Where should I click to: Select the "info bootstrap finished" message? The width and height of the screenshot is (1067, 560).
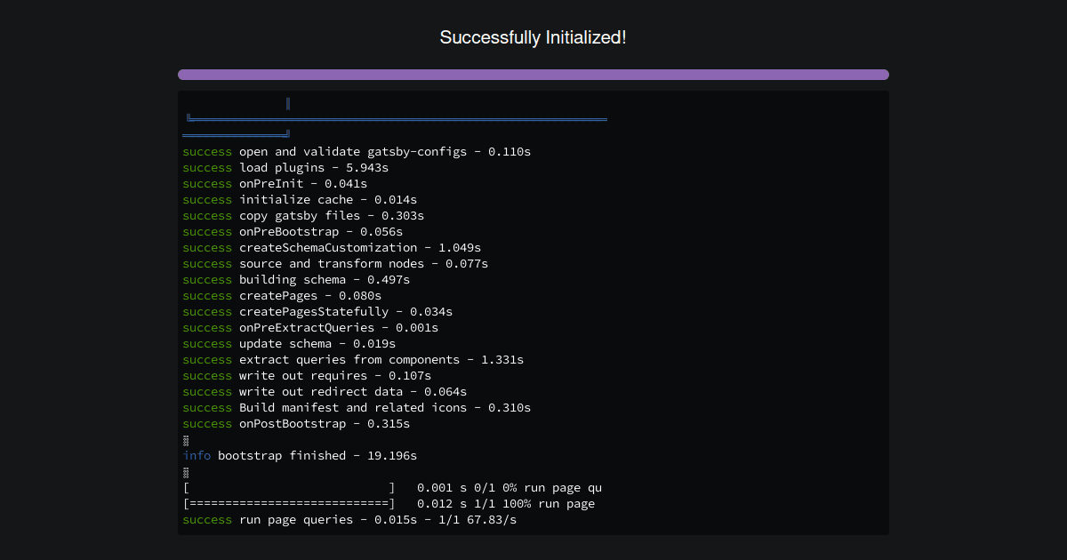(x=298, y=455)
